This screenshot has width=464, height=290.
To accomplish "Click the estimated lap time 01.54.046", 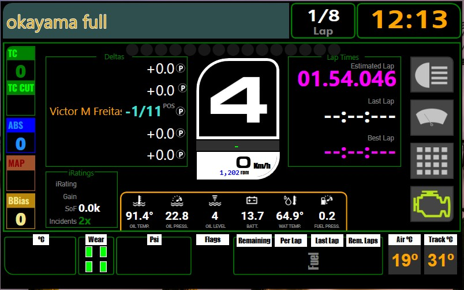I will 346,79.
